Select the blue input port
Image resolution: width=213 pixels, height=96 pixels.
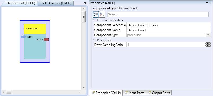[24, 37]
